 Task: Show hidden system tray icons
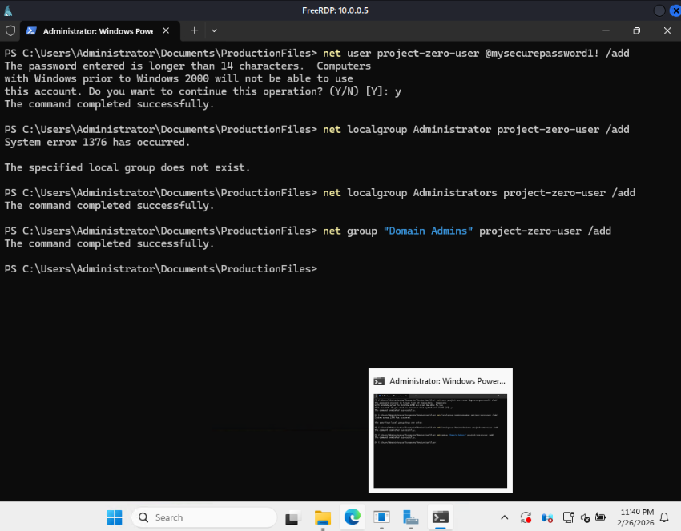pyautogui.click(x=504, y=517)
